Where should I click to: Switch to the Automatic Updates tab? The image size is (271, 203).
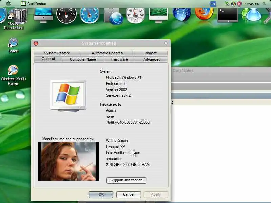(x=107, y=53)
